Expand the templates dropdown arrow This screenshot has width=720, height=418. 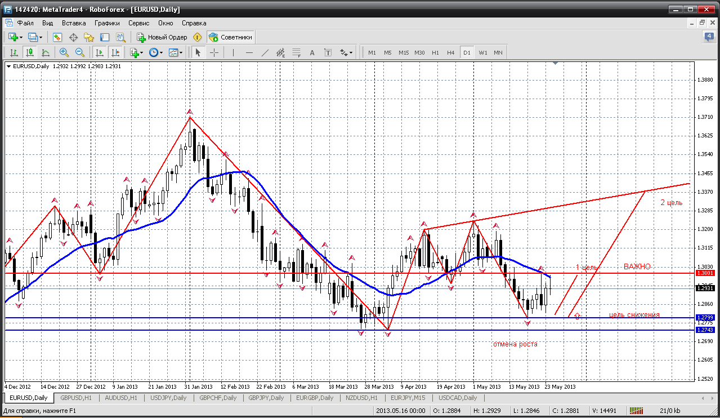coord(181,52)
